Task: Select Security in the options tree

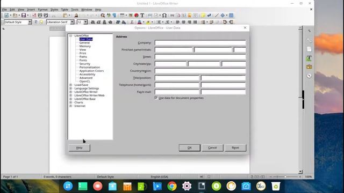Action: 85,64
